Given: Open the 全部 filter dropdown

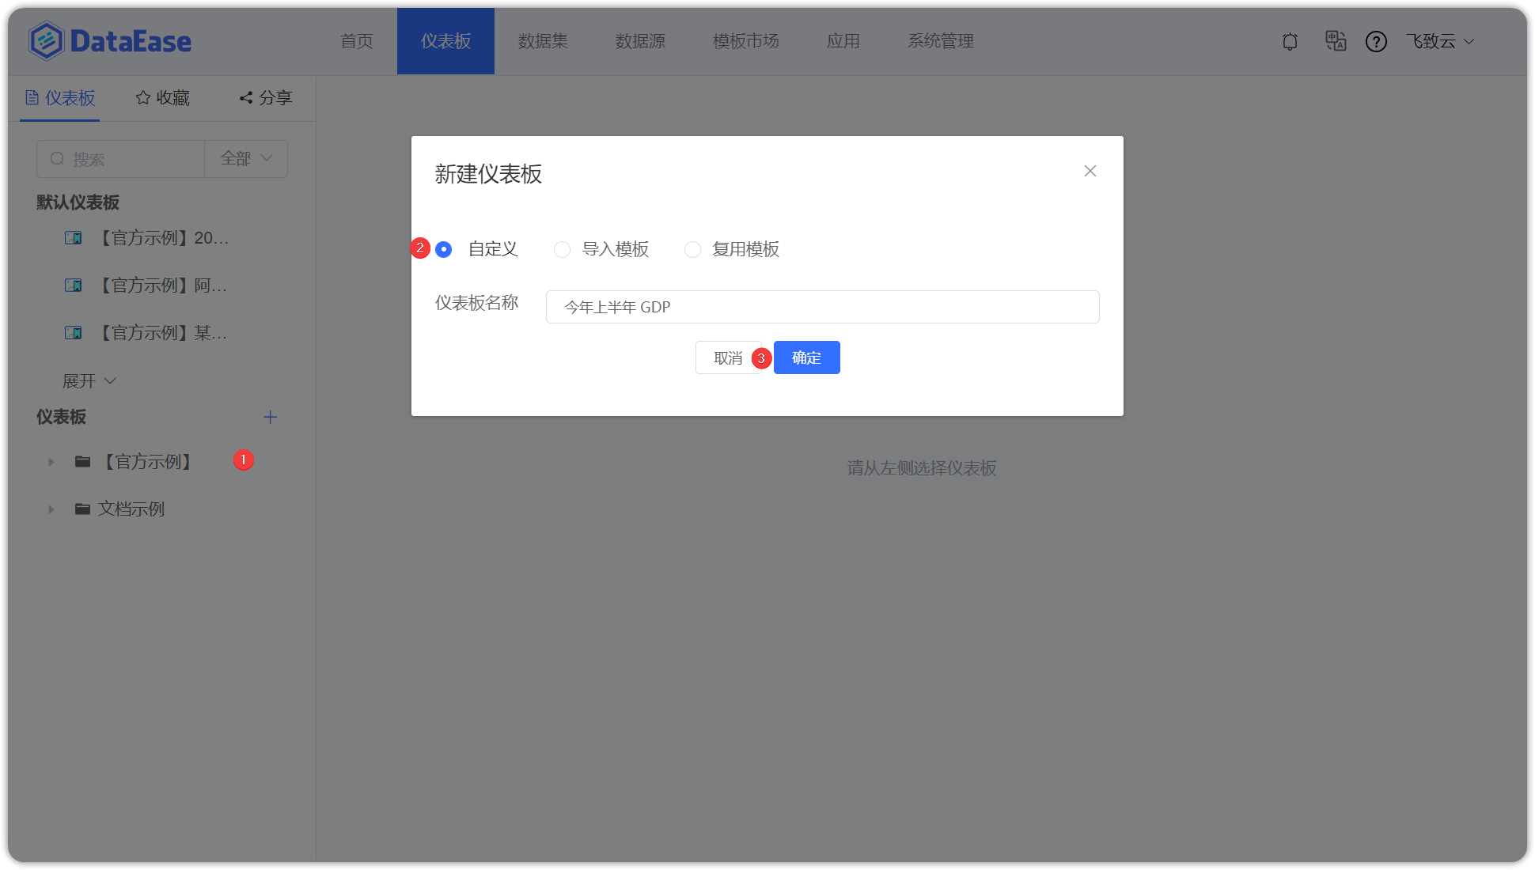Looking at the screenshot, I should 245,158.
